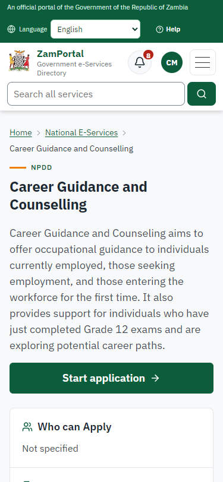Open the hamburger navigation menu
The width and height of the screenshot is (223, 482).
tap(203, 62)
